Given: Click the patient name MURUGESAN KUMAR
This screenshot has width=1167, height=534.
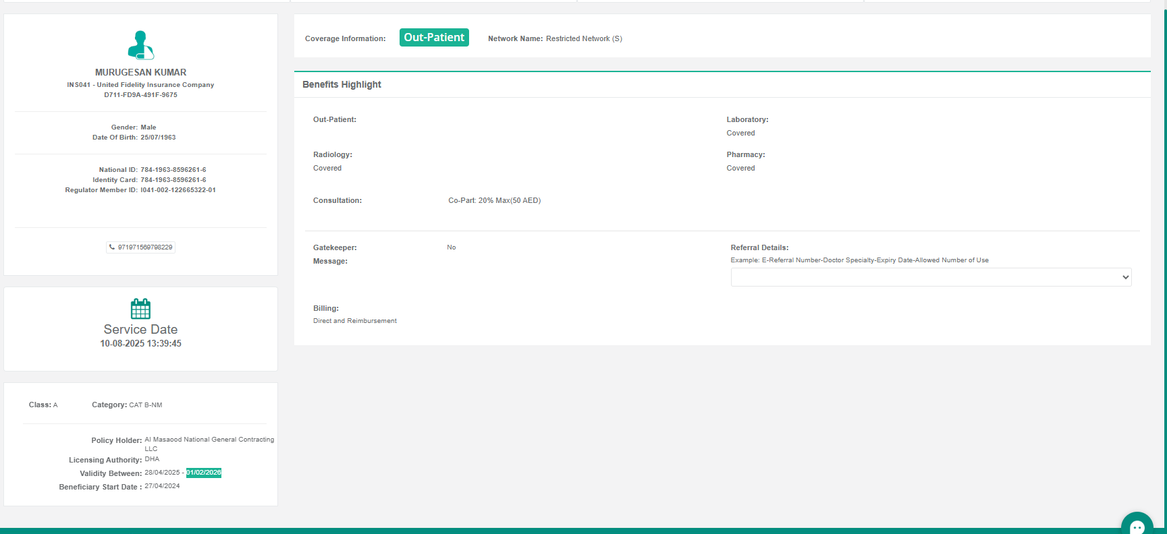Looking at the screenshot, I should tap(140, 72).
